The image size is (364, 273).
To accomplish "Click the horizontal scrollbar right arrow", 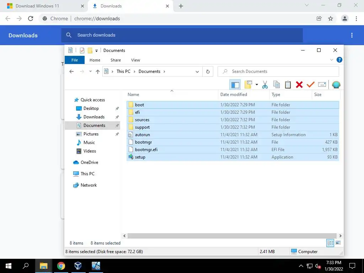I will 340,236.
